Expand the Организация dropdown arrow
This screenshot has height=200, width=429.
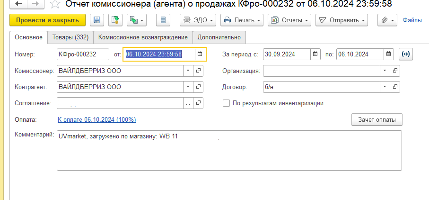point(385,71)
